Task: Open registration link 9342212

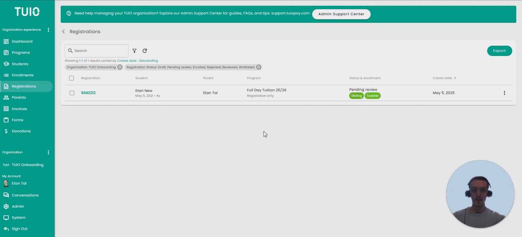Action: tap(88, 93)
